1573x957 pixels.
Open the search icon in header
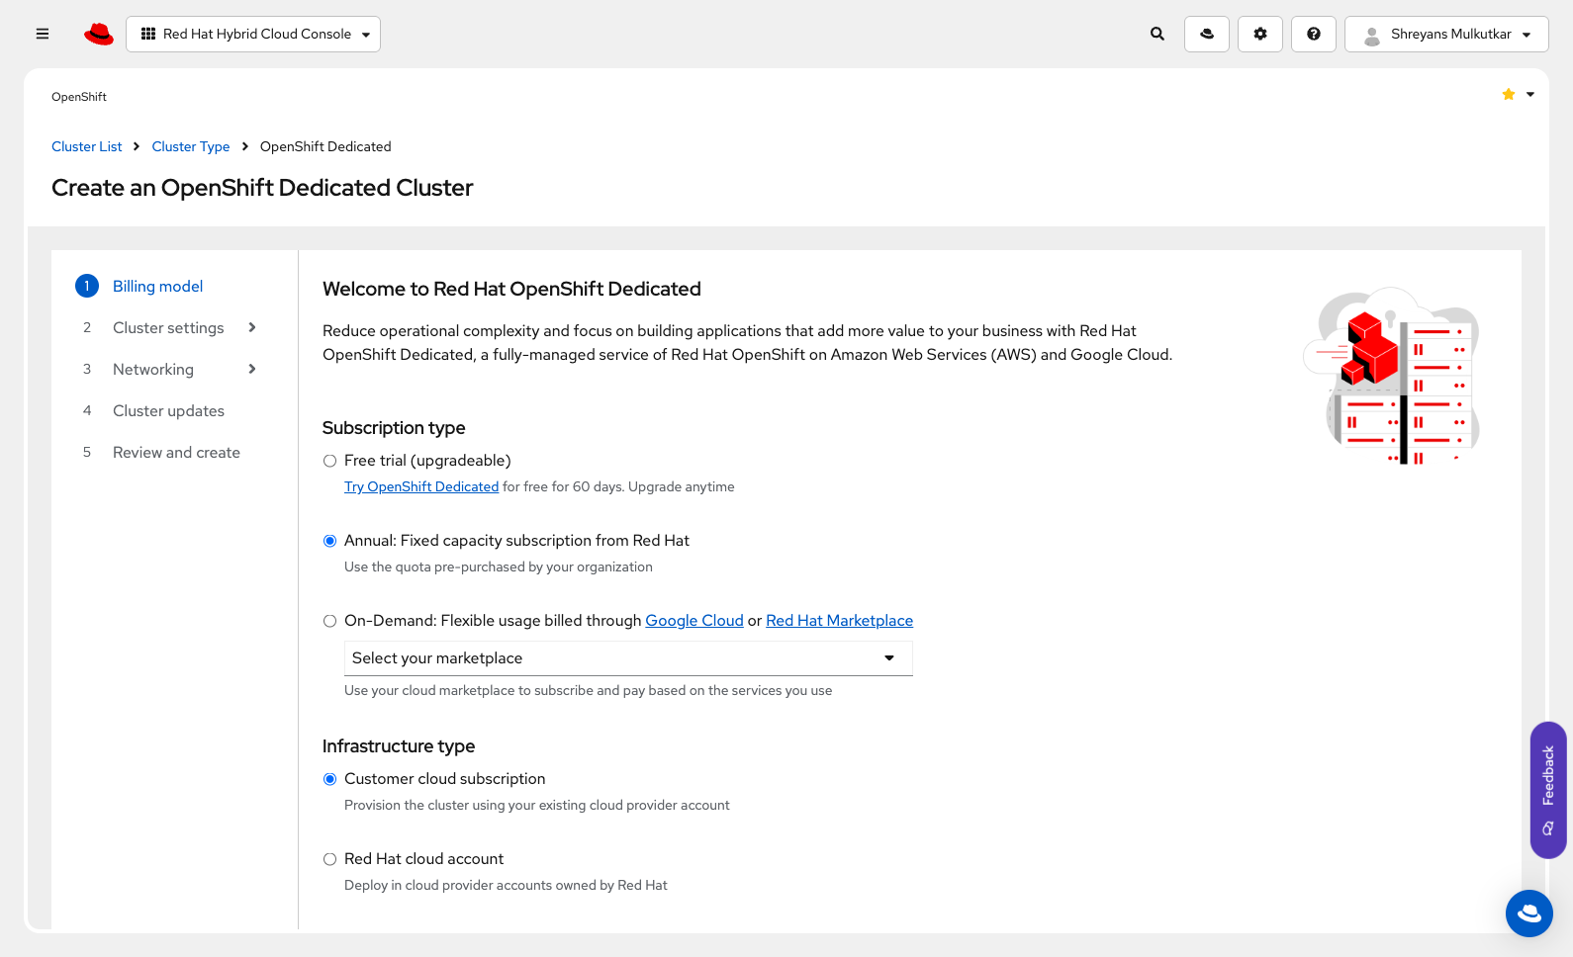point(1157,34)
